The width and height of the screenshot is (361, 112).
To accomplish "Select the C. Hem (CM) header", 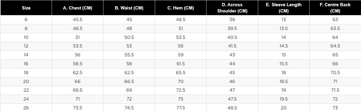I will coord(181,8).
